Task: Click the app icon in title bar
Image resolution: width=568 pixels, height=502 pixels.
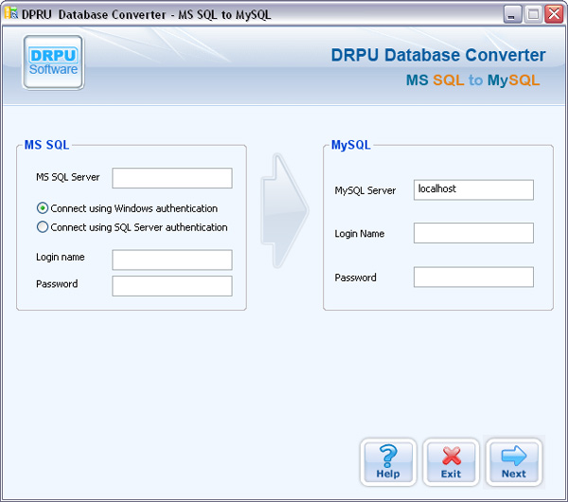Action: pyautogui.click(x=11, y=13)
